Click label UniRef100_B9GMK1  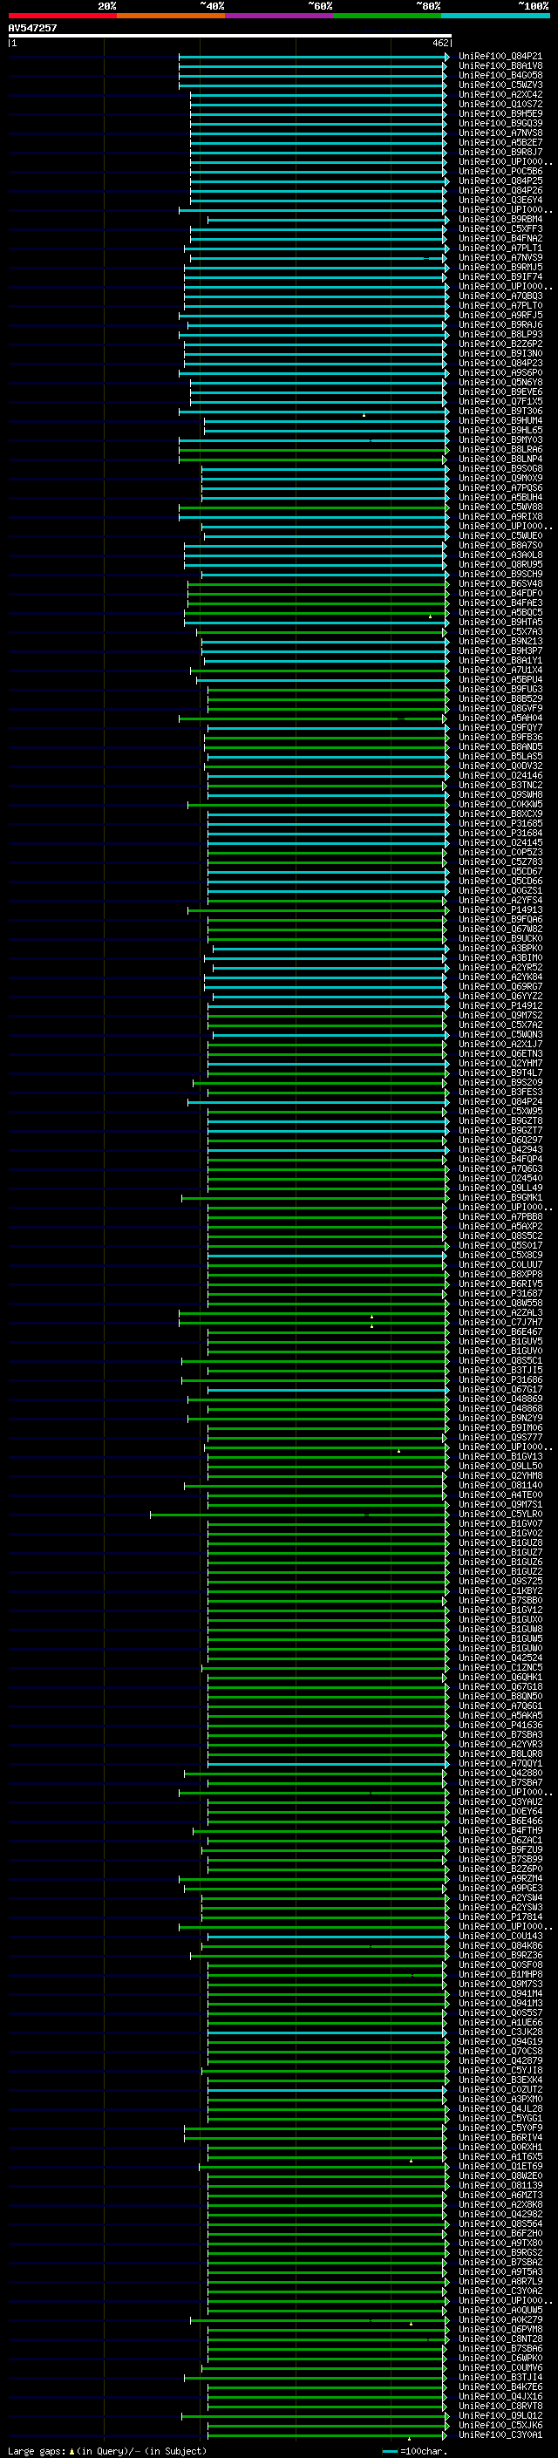click(x=500, y=1197)
